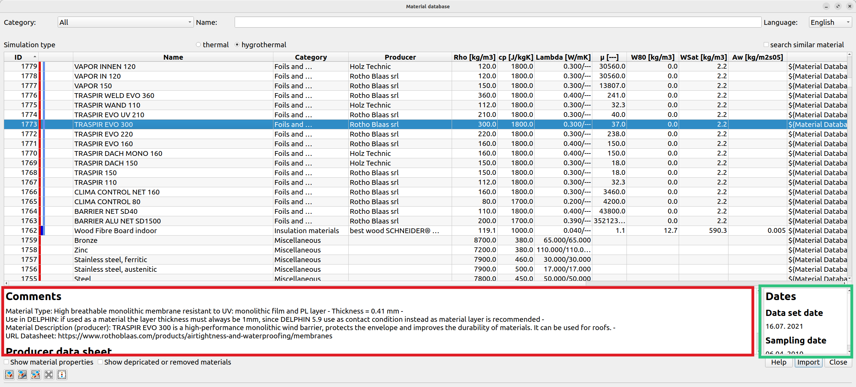This screenshot has height=387, width=856.
Task: Sort by Lambda [W/mK] column header
Action: tap(563, 57)
